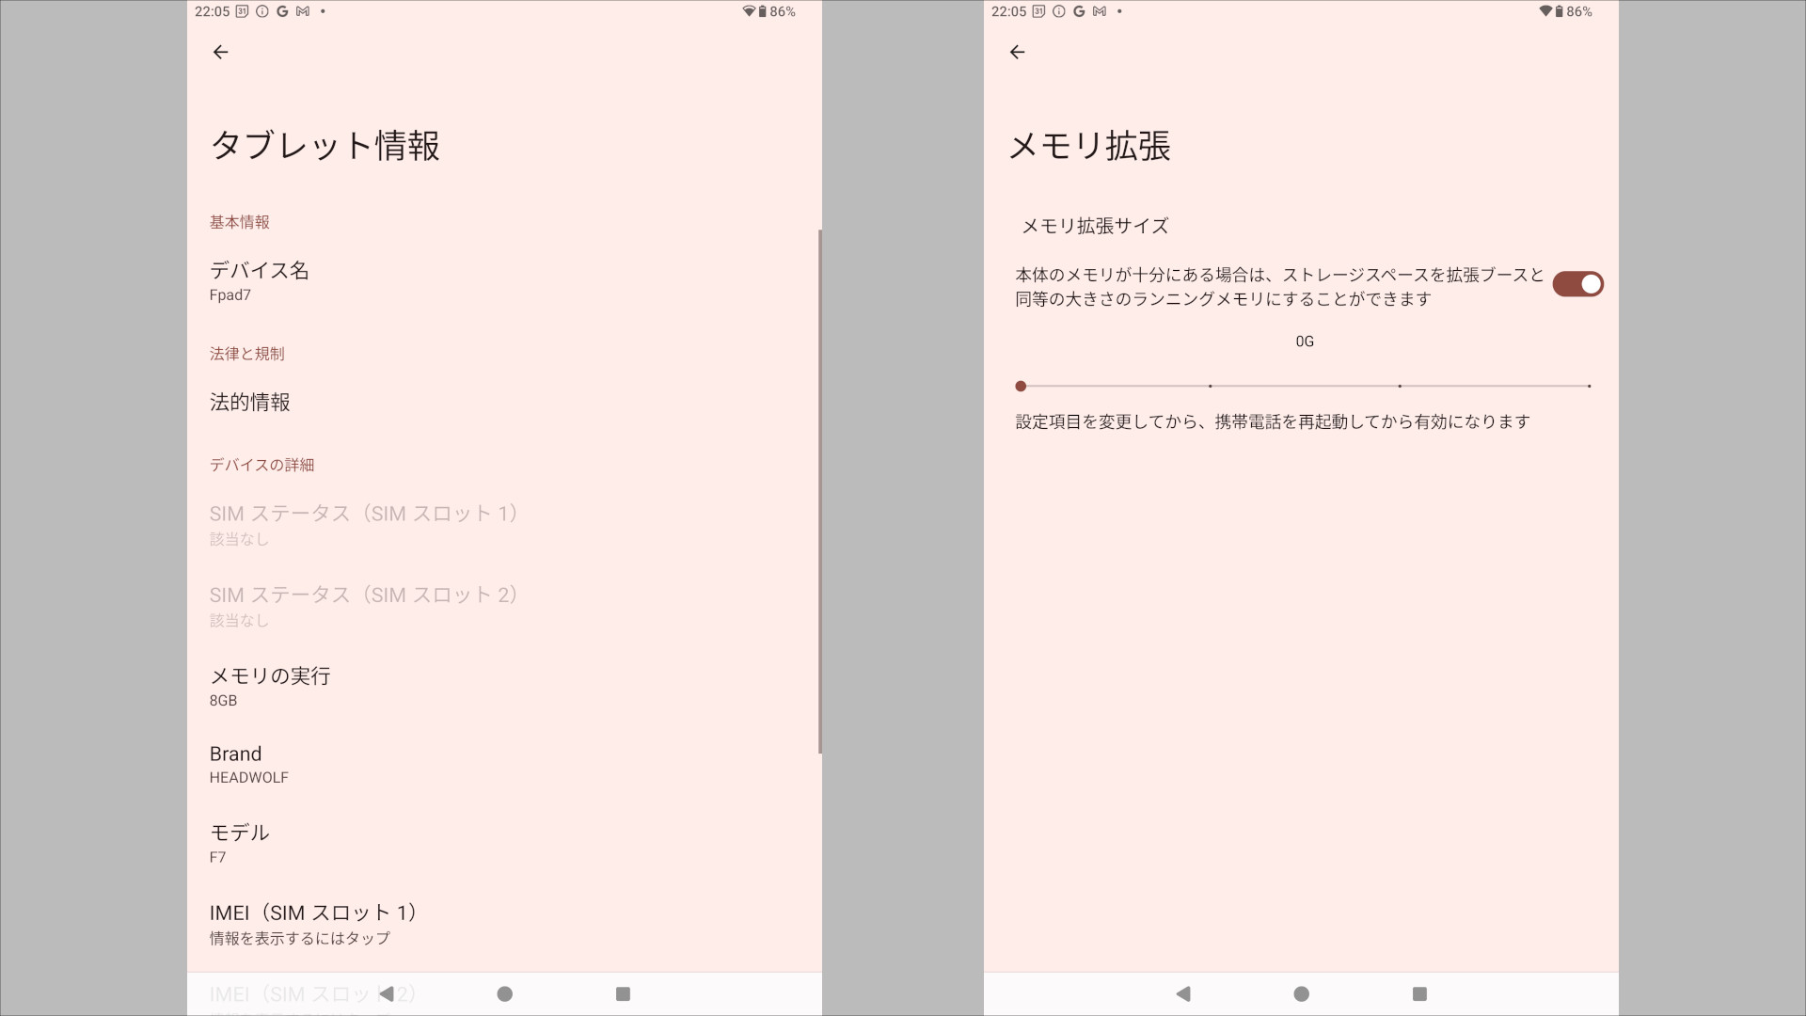This screenshot has width=1806, height=1016.
Task: Tap the back arrow on メモリ拡張 screen
Action: [1019, 52]
